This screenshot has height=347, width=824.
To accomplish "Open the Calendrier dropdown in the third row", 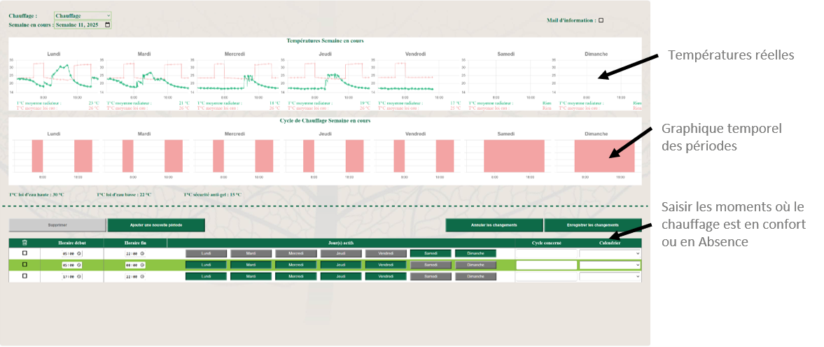I will [x=610, y=276].
